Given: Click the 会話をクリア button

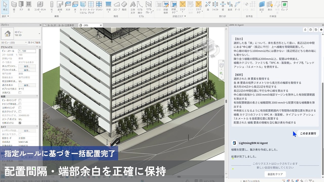Looking at the screenshot, I should point(275,174).
